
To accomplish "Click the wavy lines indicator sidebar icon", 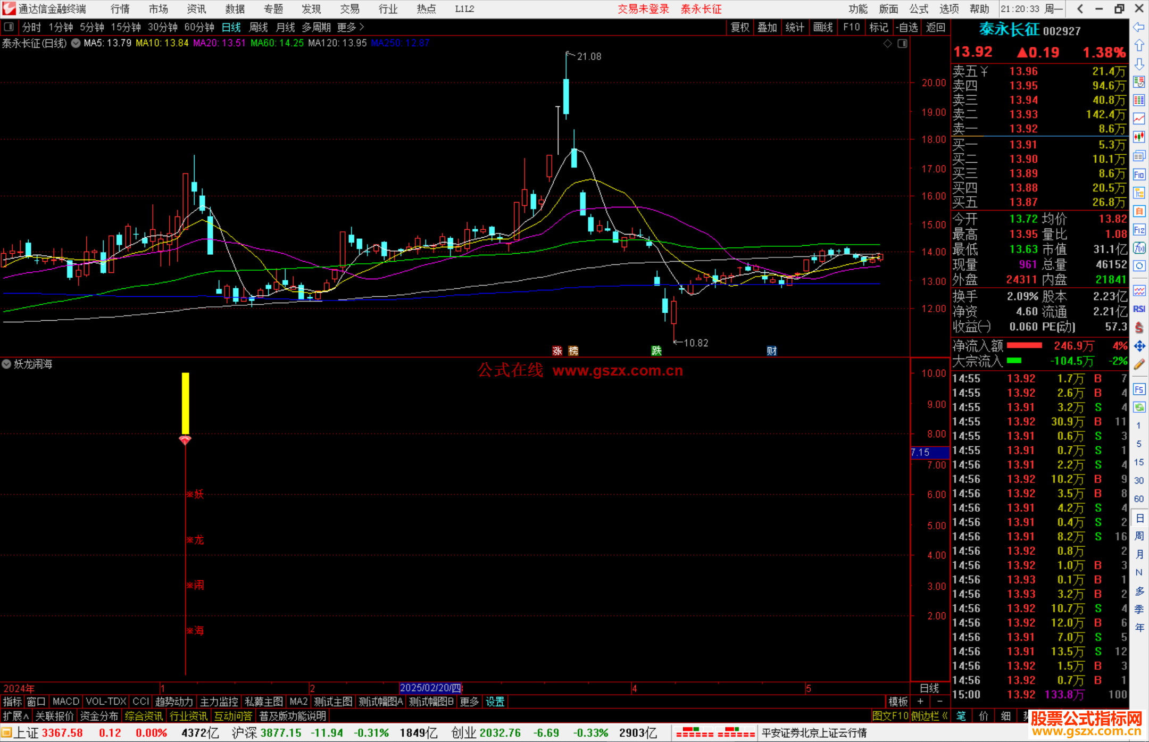I will (x=1139, y=290).
